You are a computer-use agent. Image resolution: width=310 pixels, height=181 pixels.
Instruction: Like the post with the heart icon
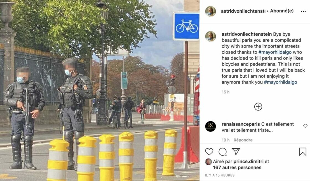tap(209, 152)
